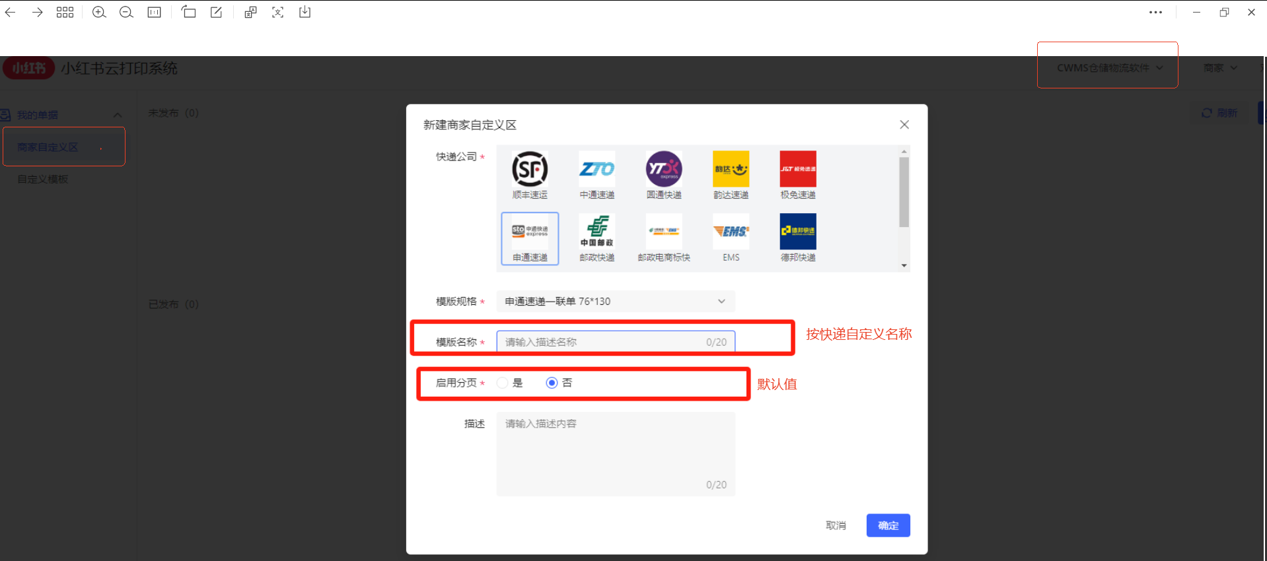1267x561 pixels.
Task: Select the STO 申通速递 courier icon
Action: pyautogui.click(x=530, y=232)
